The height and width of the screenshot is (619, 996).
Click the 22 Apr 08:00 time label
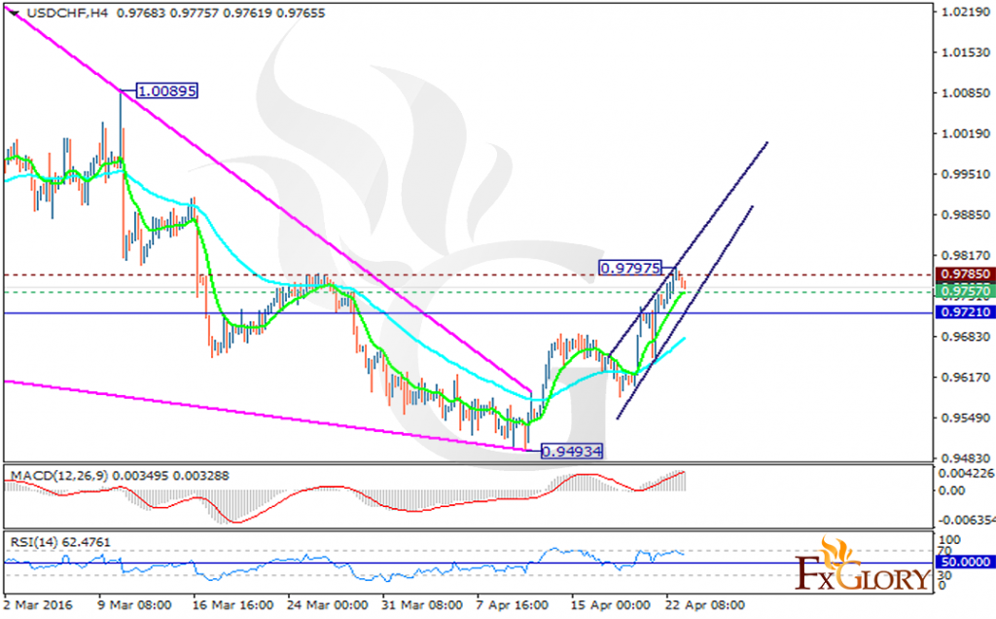(704, 604)
